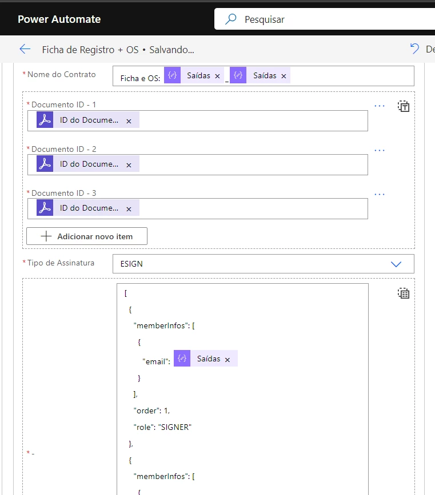Remove ID do Documento token in Documento 1
The height and width of the screenshot is (495, 435).
point(129,121)
